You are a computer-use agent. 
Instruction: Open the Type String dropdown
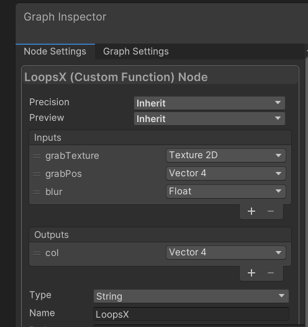tap(191, 296)
